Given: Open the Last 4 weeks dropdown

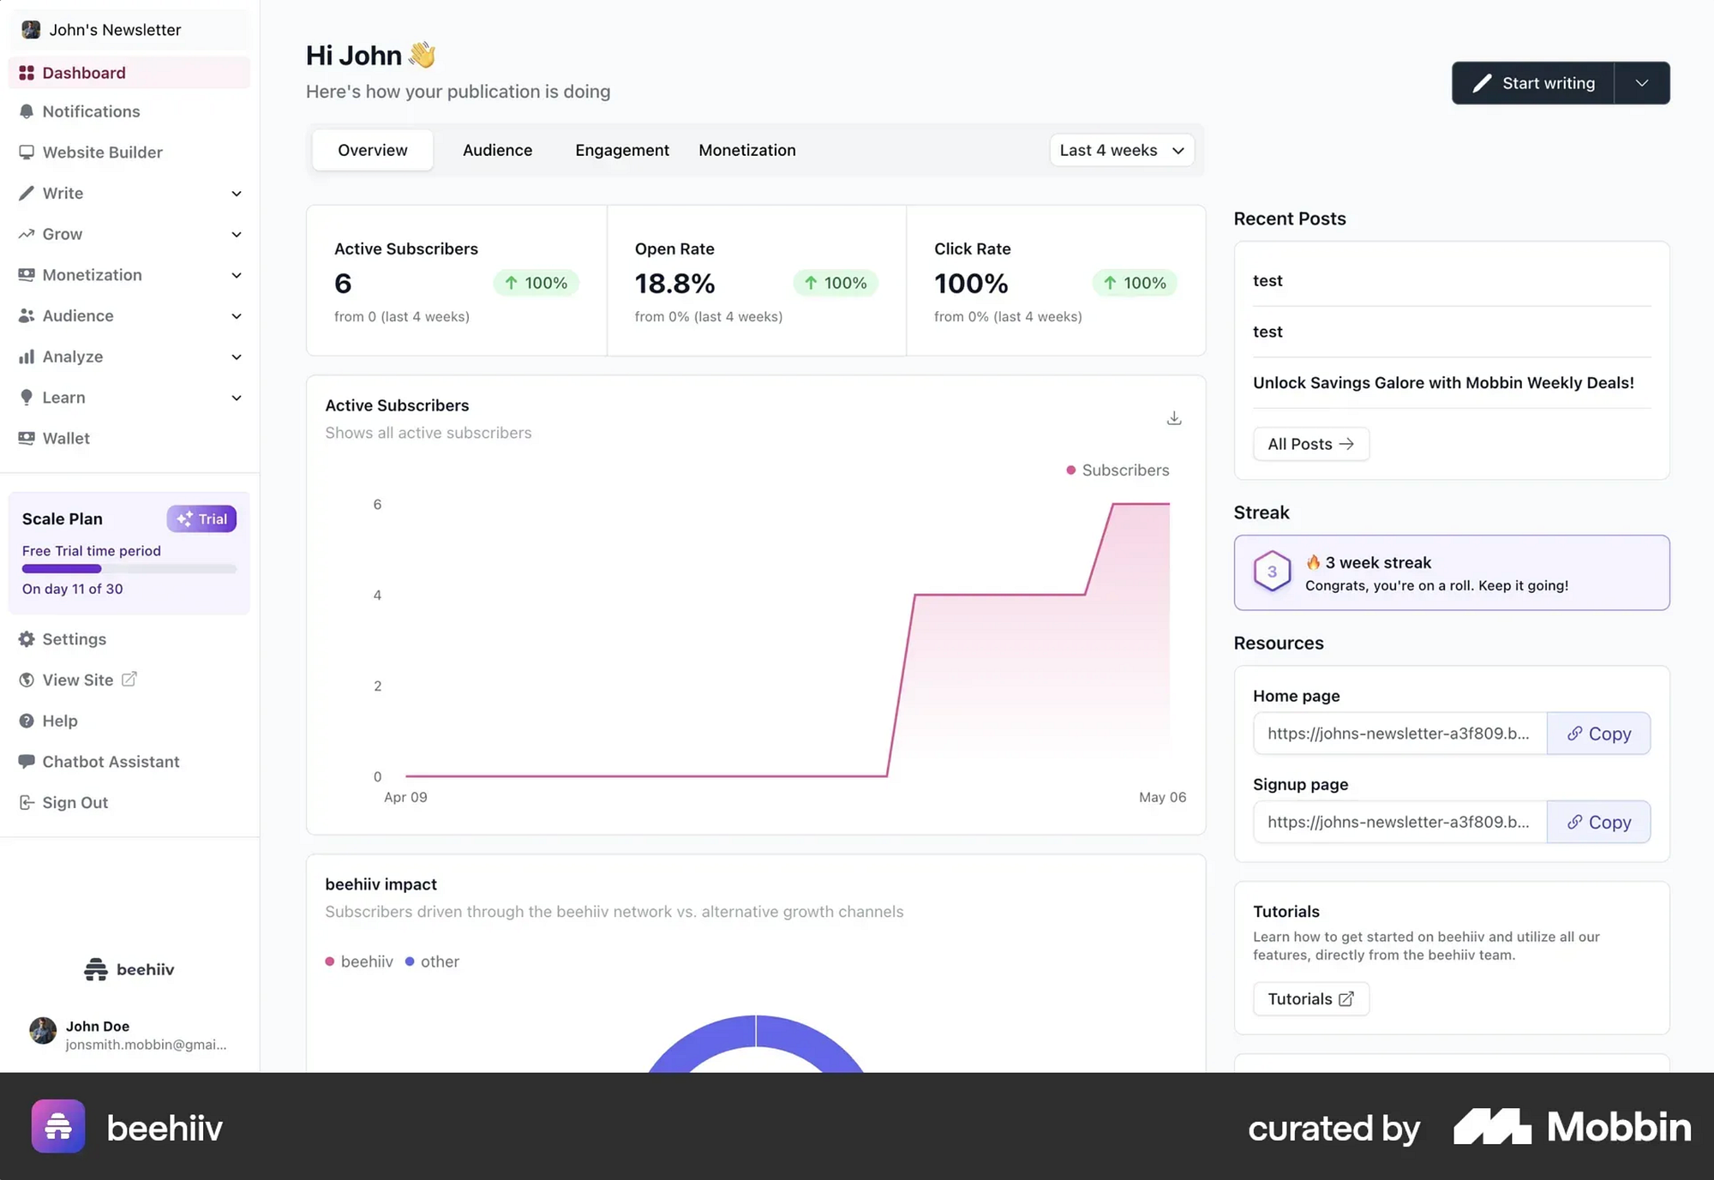Looking at the screenshot, I should (1121, 150).
